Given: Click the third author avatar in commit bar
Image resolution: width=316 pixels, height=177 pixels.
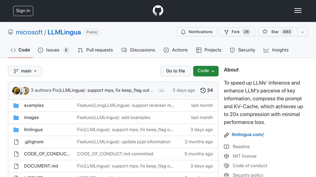Looking at the screenshot, I should click(x=26, y=91).
